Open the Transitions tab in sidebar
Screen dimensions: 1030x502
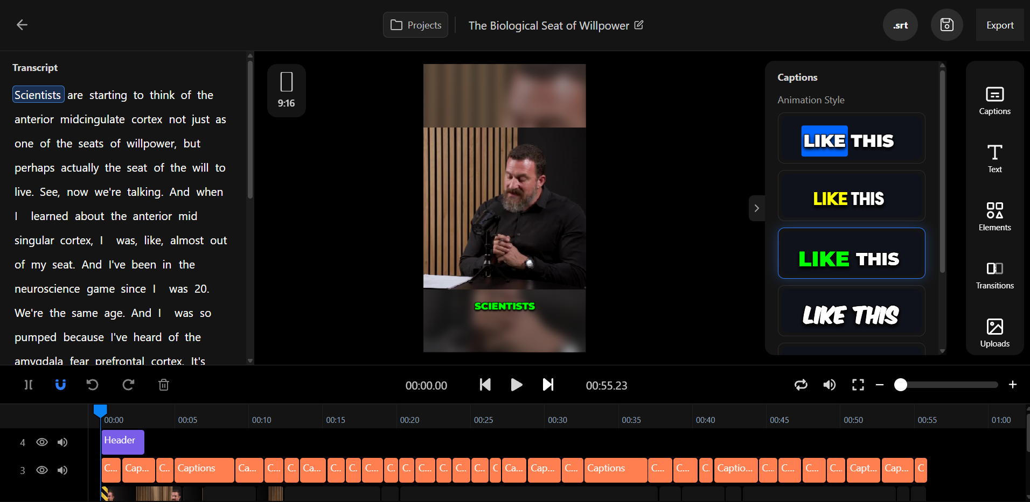(994, 274)
